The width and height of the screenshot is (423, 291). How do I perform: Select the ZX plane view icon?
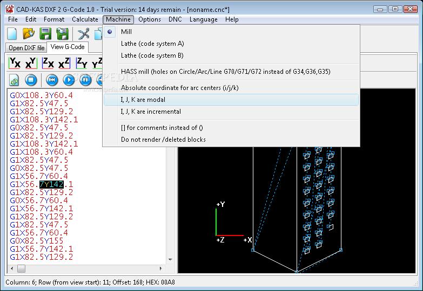(x=48, y=64)
